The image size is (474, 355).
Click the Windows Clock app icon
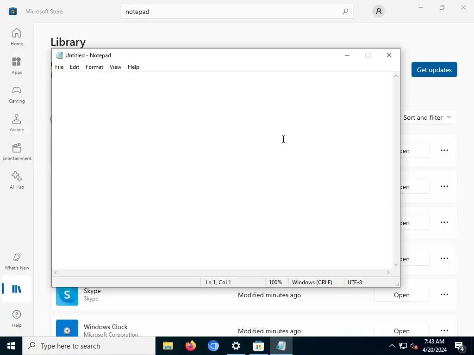67,329
